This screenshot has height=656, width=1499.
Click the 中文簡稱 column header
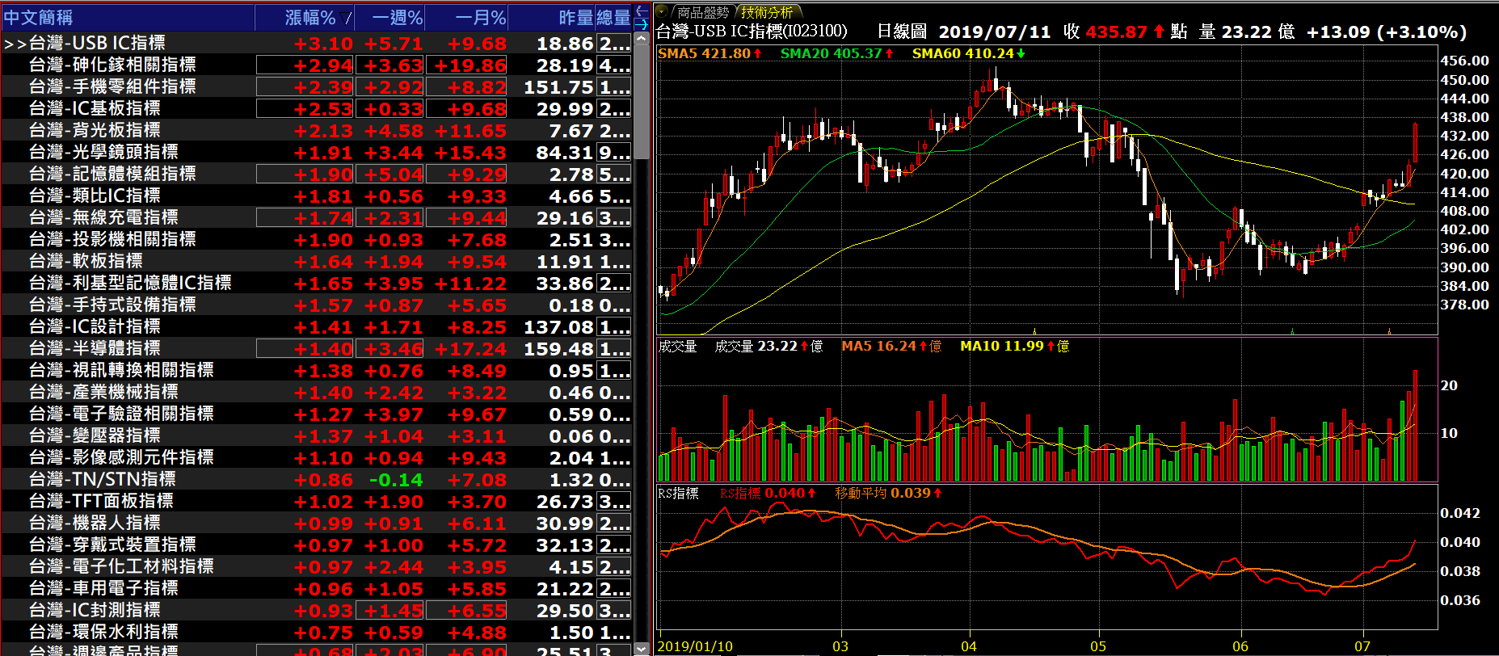(38, 18)
